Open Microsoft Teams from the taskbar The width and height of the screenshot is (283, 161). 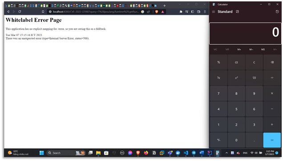pos(170,153)
